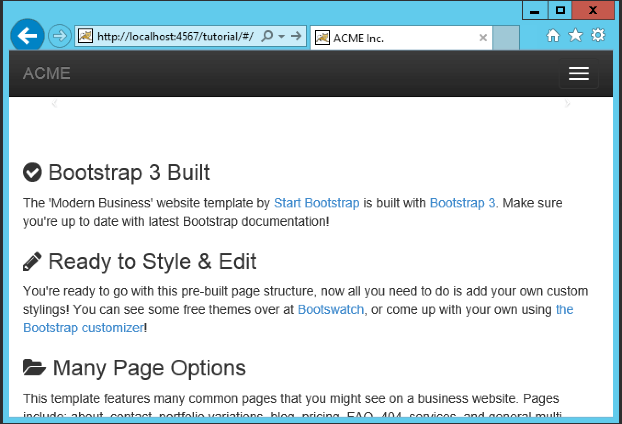The image size is (622, 424).
Task: Click the open-folder icon beside Many Page Options
Action: [34, 368]
